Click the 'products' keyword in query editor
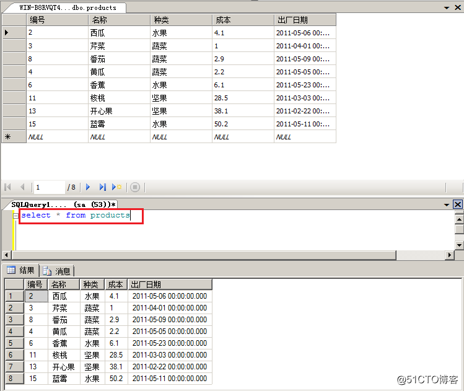Viewport: 464px width, 391px height. pyautogui.click(x=110, y=215)
